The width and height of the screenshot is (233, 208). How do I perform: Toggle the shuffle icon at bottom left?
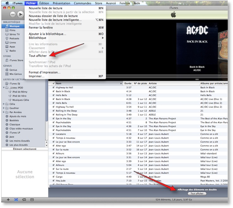16,200
